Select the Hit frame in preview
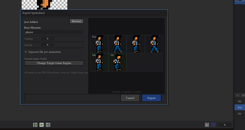Image resolution: width=245 pixels, height=130 pixels. tap(117, 63)
